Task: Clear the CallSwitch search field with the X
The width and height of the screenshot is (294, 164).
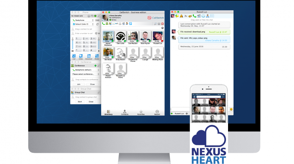Action: pyautogui.click(x=162, y=28)
